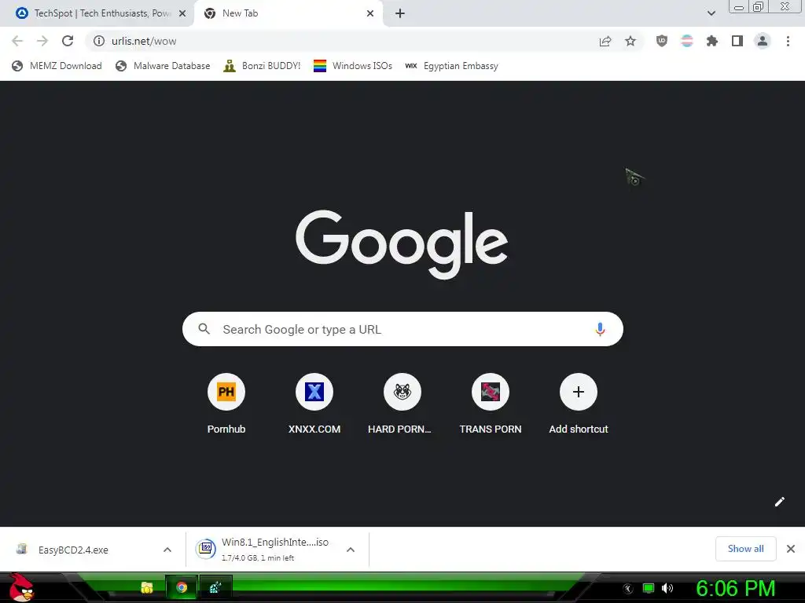Image resolution: width=805 pixels, height=603 pixels.
Task: Click the Add shortcut plus tile
Action: pos(579,392)
